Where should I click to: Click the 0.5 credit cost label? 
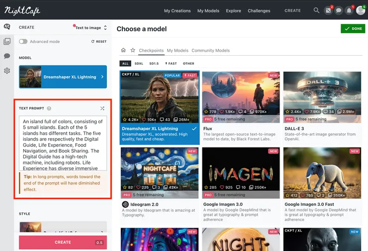click(x=99, y=243)
